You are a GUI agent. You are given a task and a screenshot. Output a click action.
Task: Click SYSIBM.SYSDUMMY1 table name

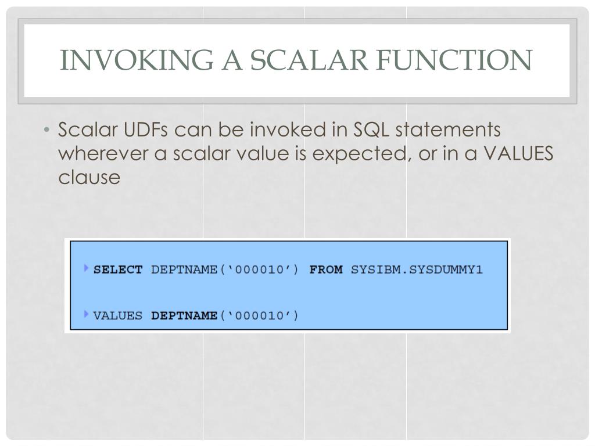417,269
